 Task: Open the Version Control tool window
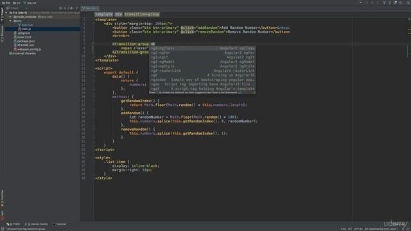(x=36, y=224)
